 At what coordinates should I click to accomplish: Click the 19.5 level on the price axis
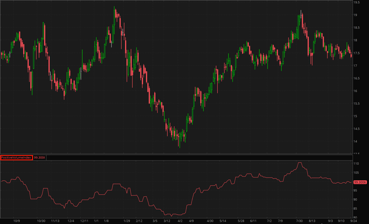pos(357,2)
